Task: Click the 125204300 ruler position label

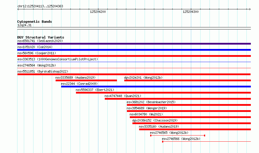Action: 191,12
